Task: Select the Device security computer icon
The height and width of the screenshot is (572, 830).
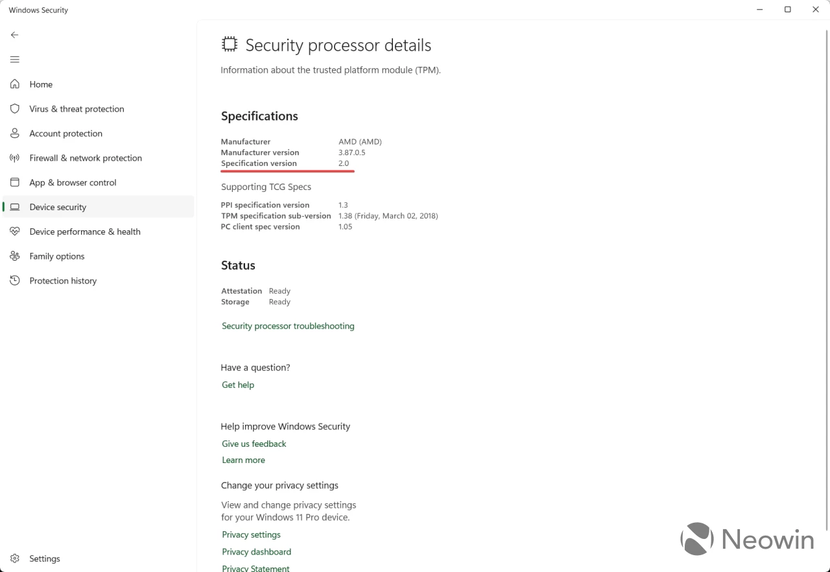Action: pyautogui.click(x=15, y=206)
